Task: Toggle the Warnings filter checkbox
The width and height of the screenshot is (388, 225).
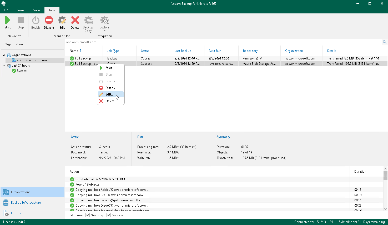Action: 88,215
